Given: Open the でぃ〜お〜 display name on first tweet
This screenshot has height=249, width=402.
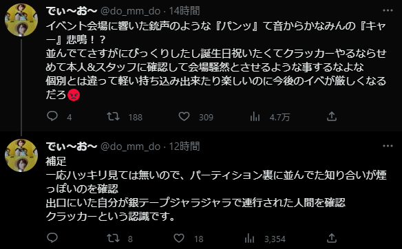Looking at the screenshot, I should [x=72, y=11].
